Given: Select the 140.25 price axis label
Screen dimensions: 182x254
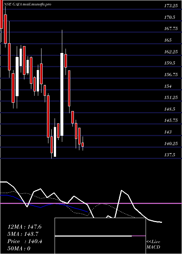Looking at the screenshot, I should (x=171, y=144).
